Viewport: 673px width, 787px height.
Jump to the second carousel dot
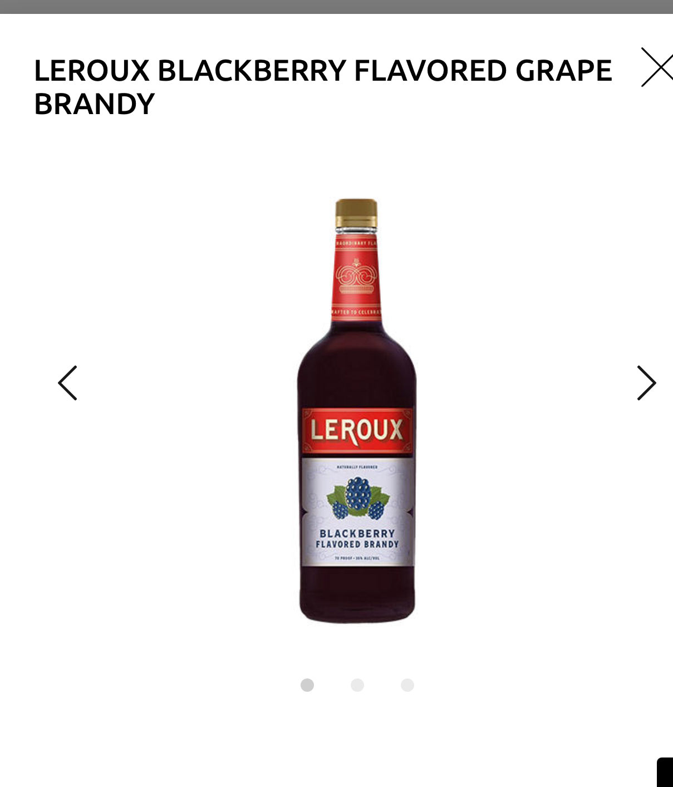click(357, 685)
